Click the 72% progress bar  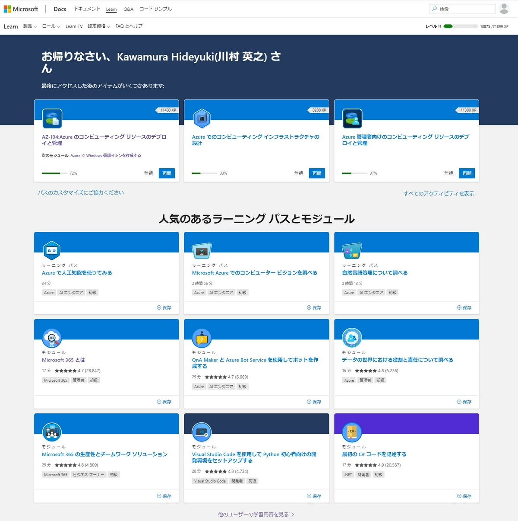[54, 173]
